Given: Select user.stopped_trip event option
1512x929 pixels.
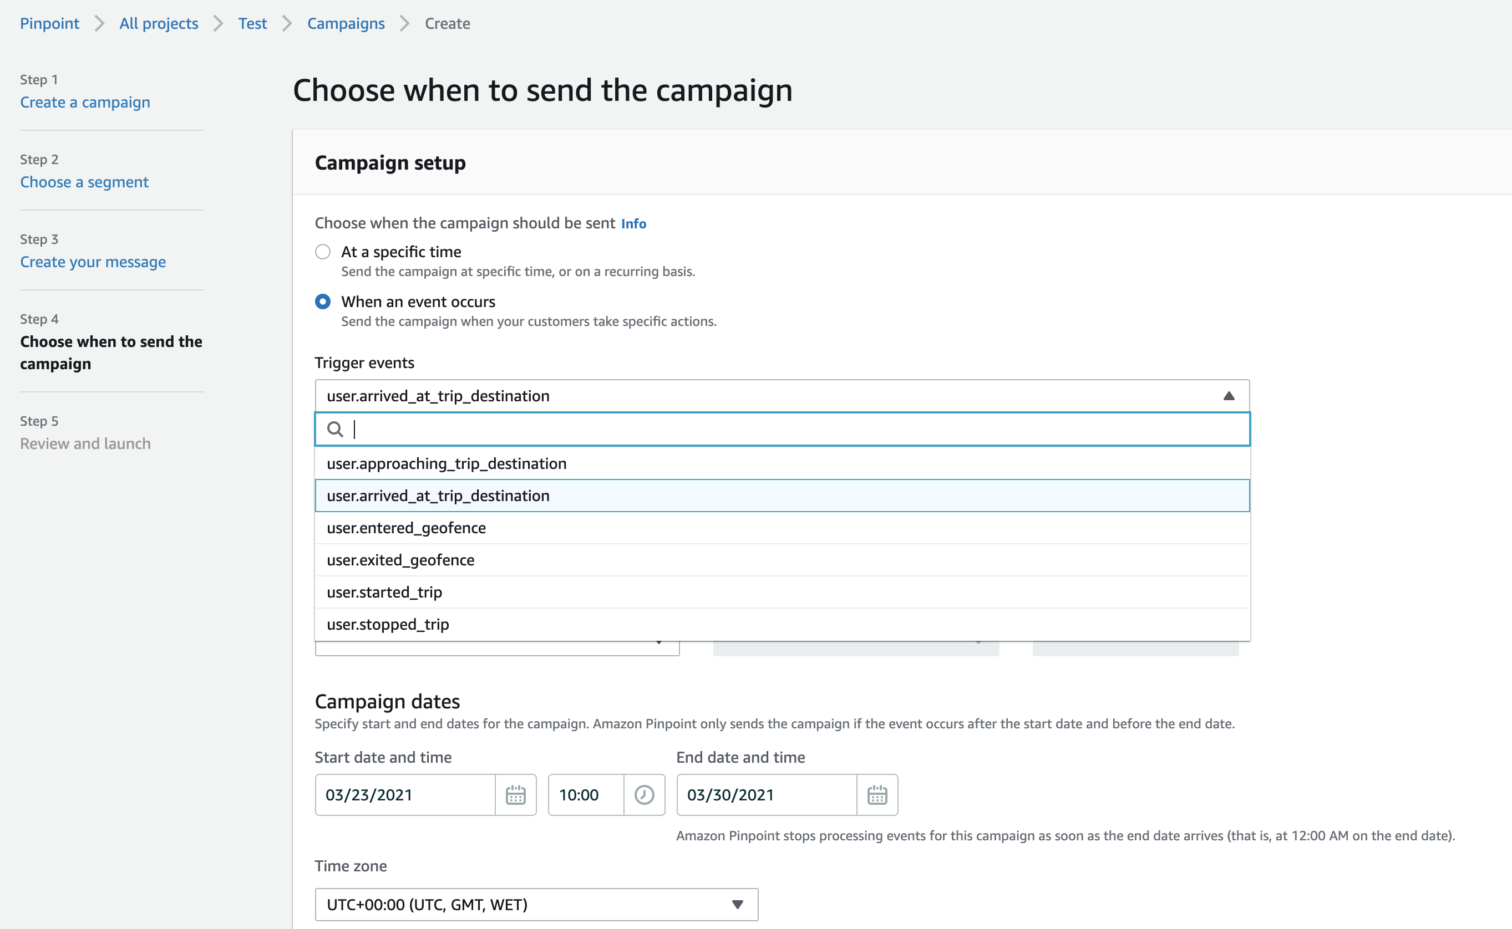Looking at the screenshot, I should point(388,624).
